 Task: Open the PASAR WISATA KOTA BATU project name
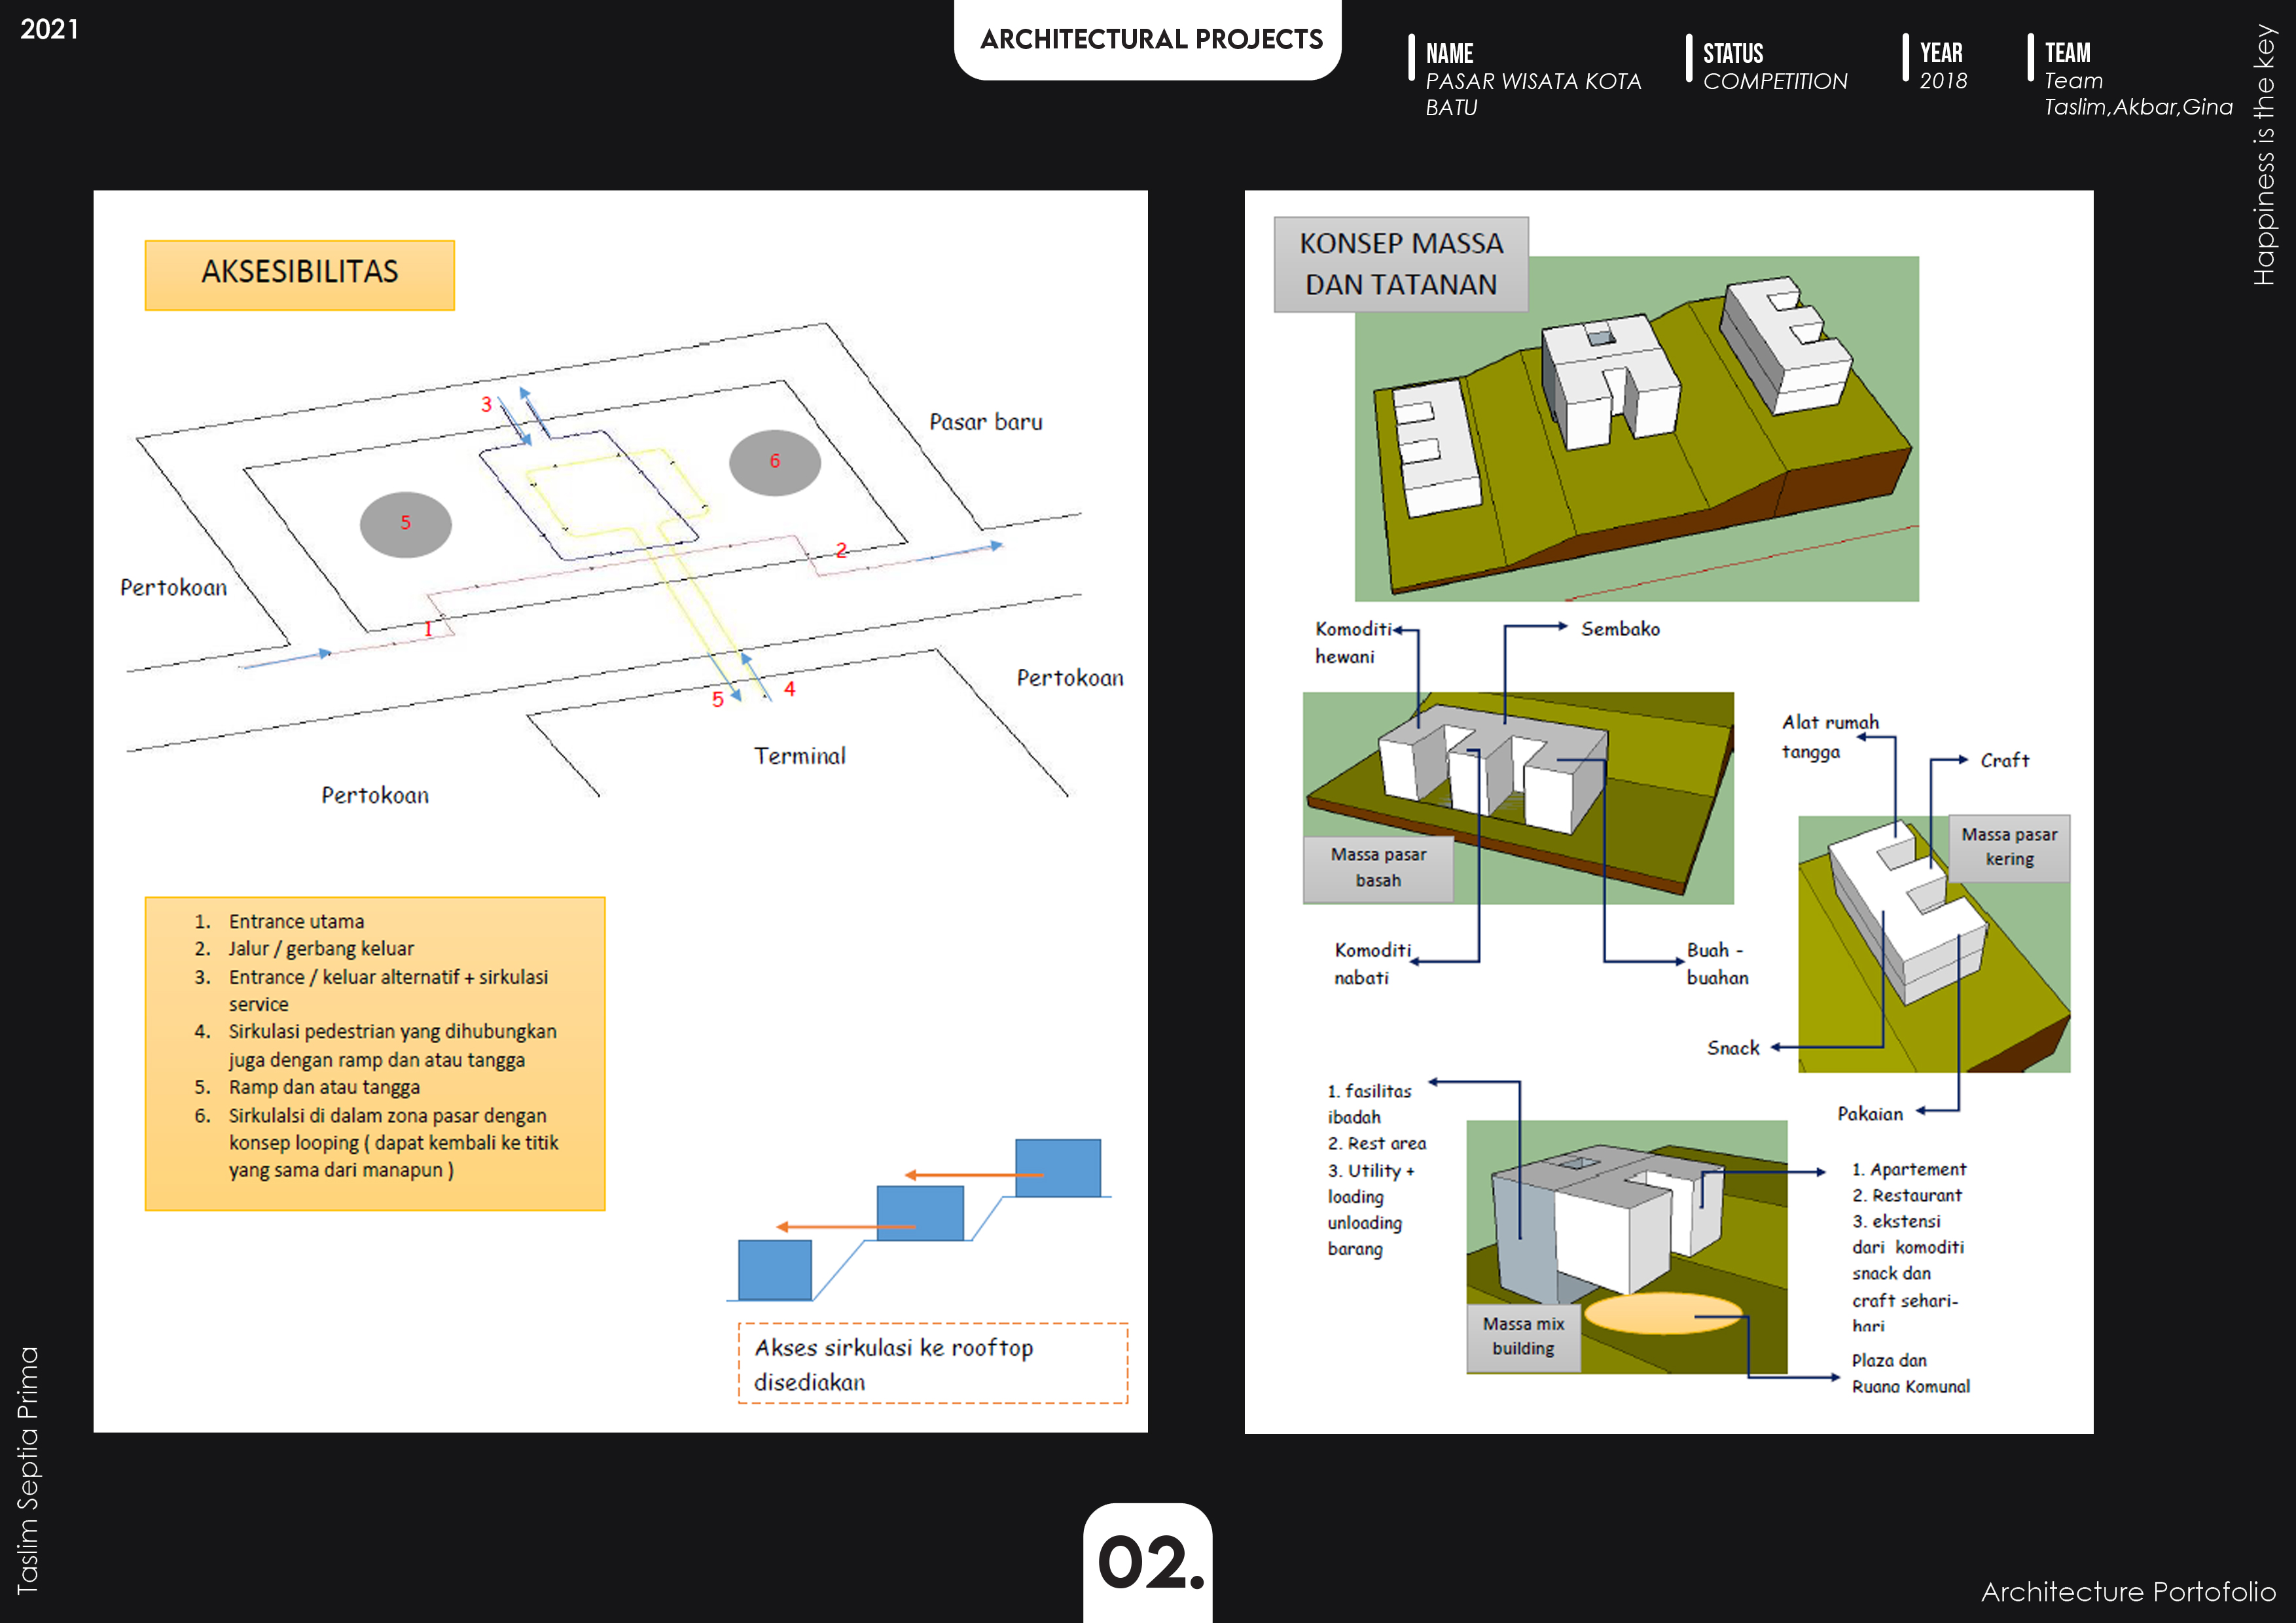1533,95
